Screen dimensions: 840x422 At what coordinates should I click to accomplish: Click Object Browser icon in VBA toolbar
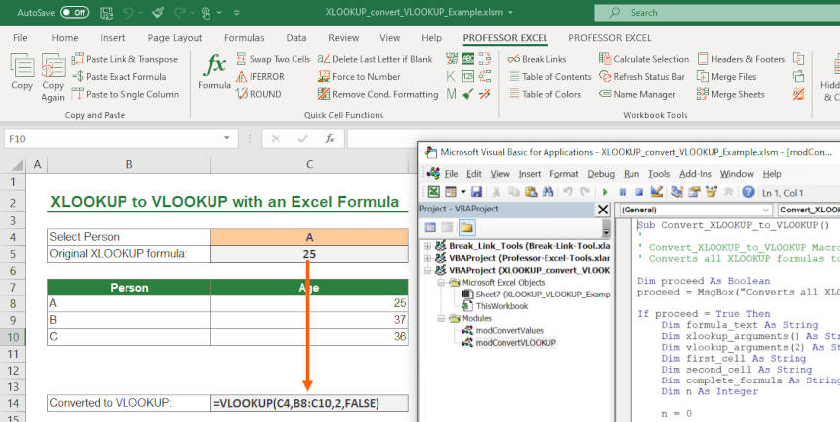point(712,192)
